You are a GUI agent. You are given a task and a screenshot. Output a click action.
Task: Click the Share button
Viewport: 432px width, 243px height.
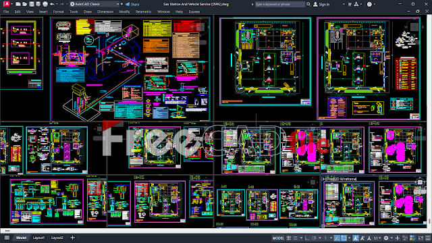132,4
